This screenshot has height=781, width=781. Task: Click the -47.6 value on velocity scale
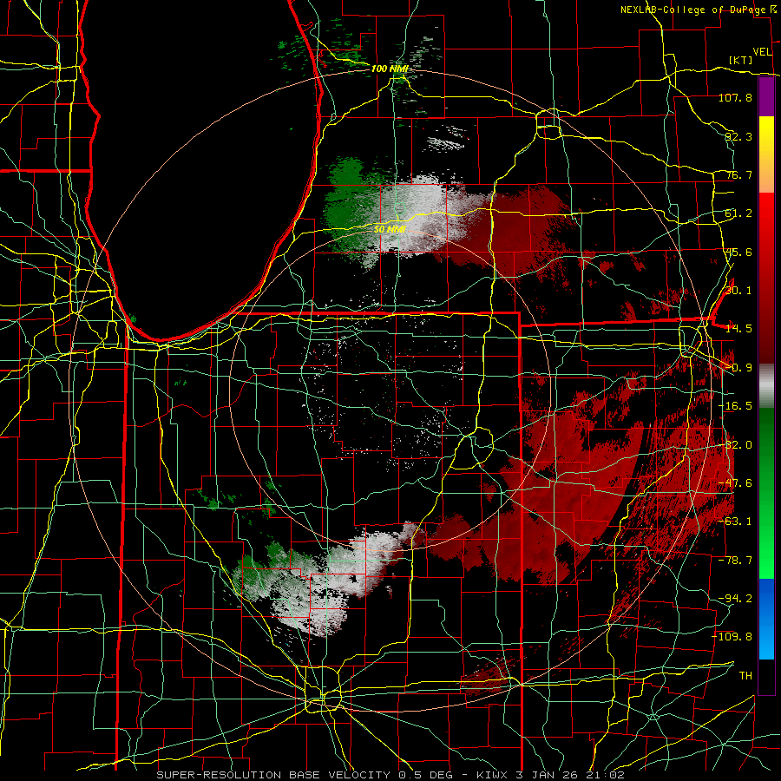pos(735,483)
